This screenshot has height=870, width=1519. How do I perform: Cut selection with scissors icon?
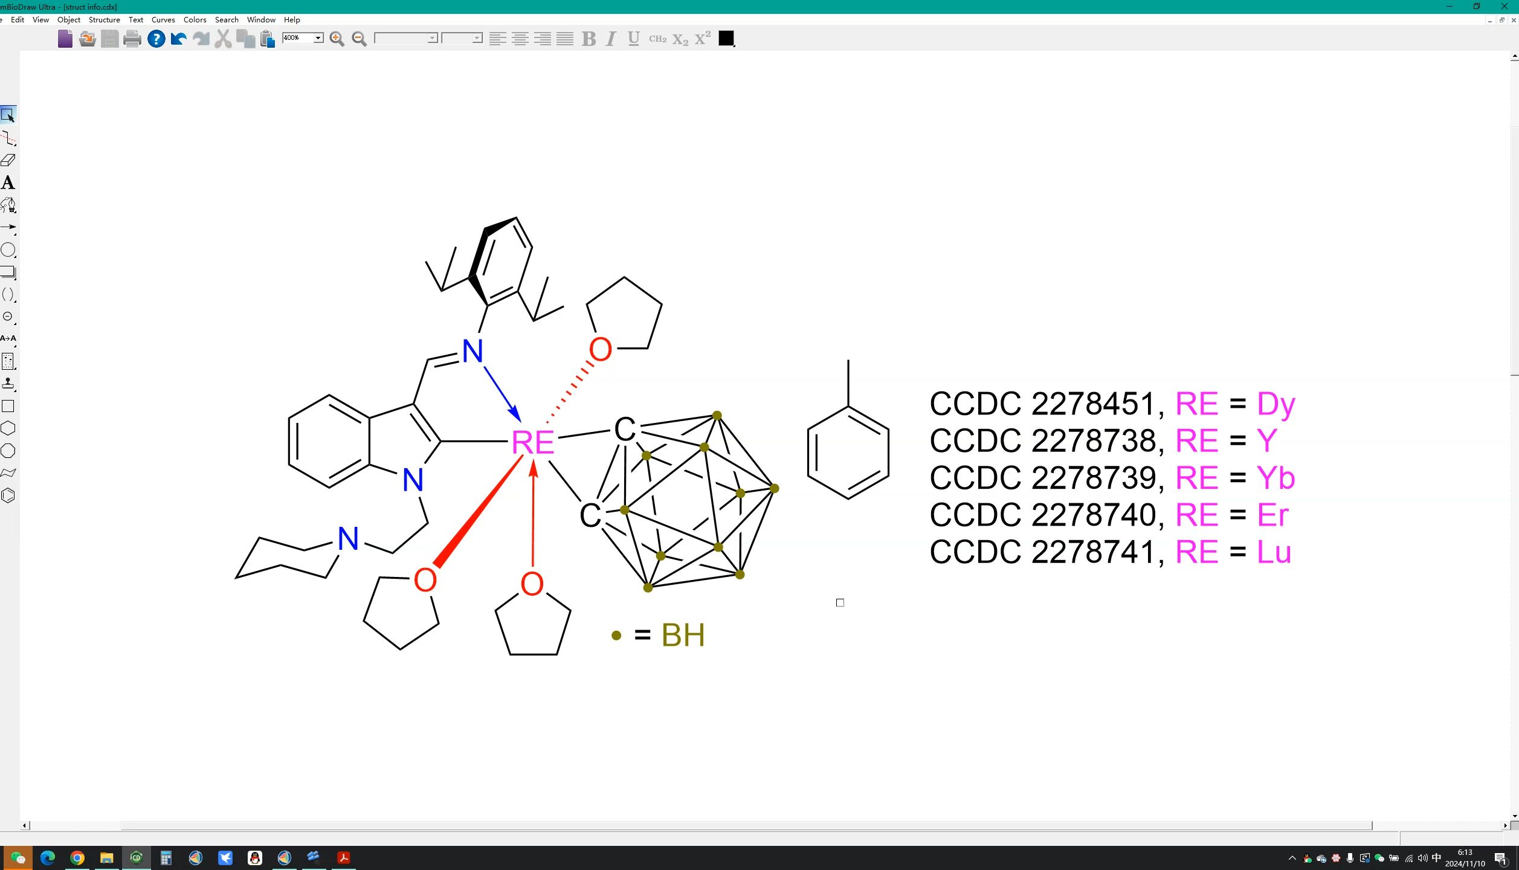223,39
